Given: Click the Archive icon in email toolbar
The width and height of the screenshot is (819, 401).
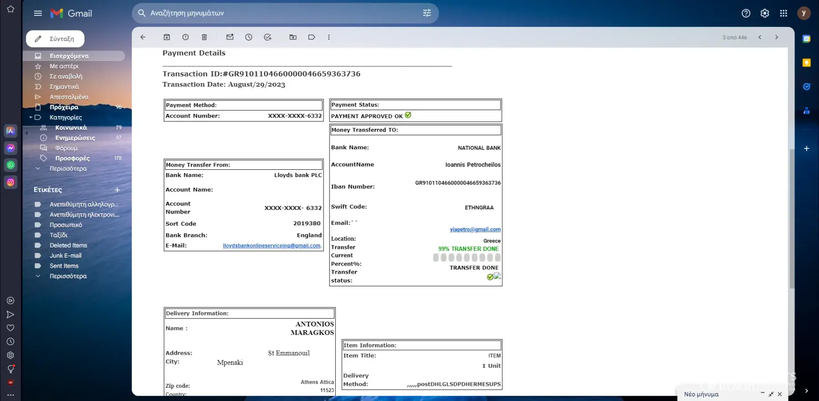Looking at the screenshot, I should coord(167,37).
